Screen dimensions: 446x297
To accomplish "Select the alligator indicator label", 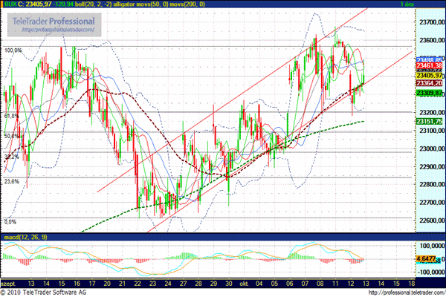I will [x=145, y=4].
